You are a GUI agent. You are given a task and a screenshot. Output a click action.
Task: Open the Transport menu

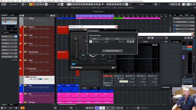coord(37,1)
